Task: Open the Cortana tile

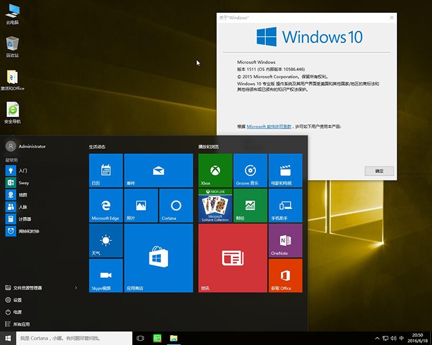Action: tap(176, 206)
